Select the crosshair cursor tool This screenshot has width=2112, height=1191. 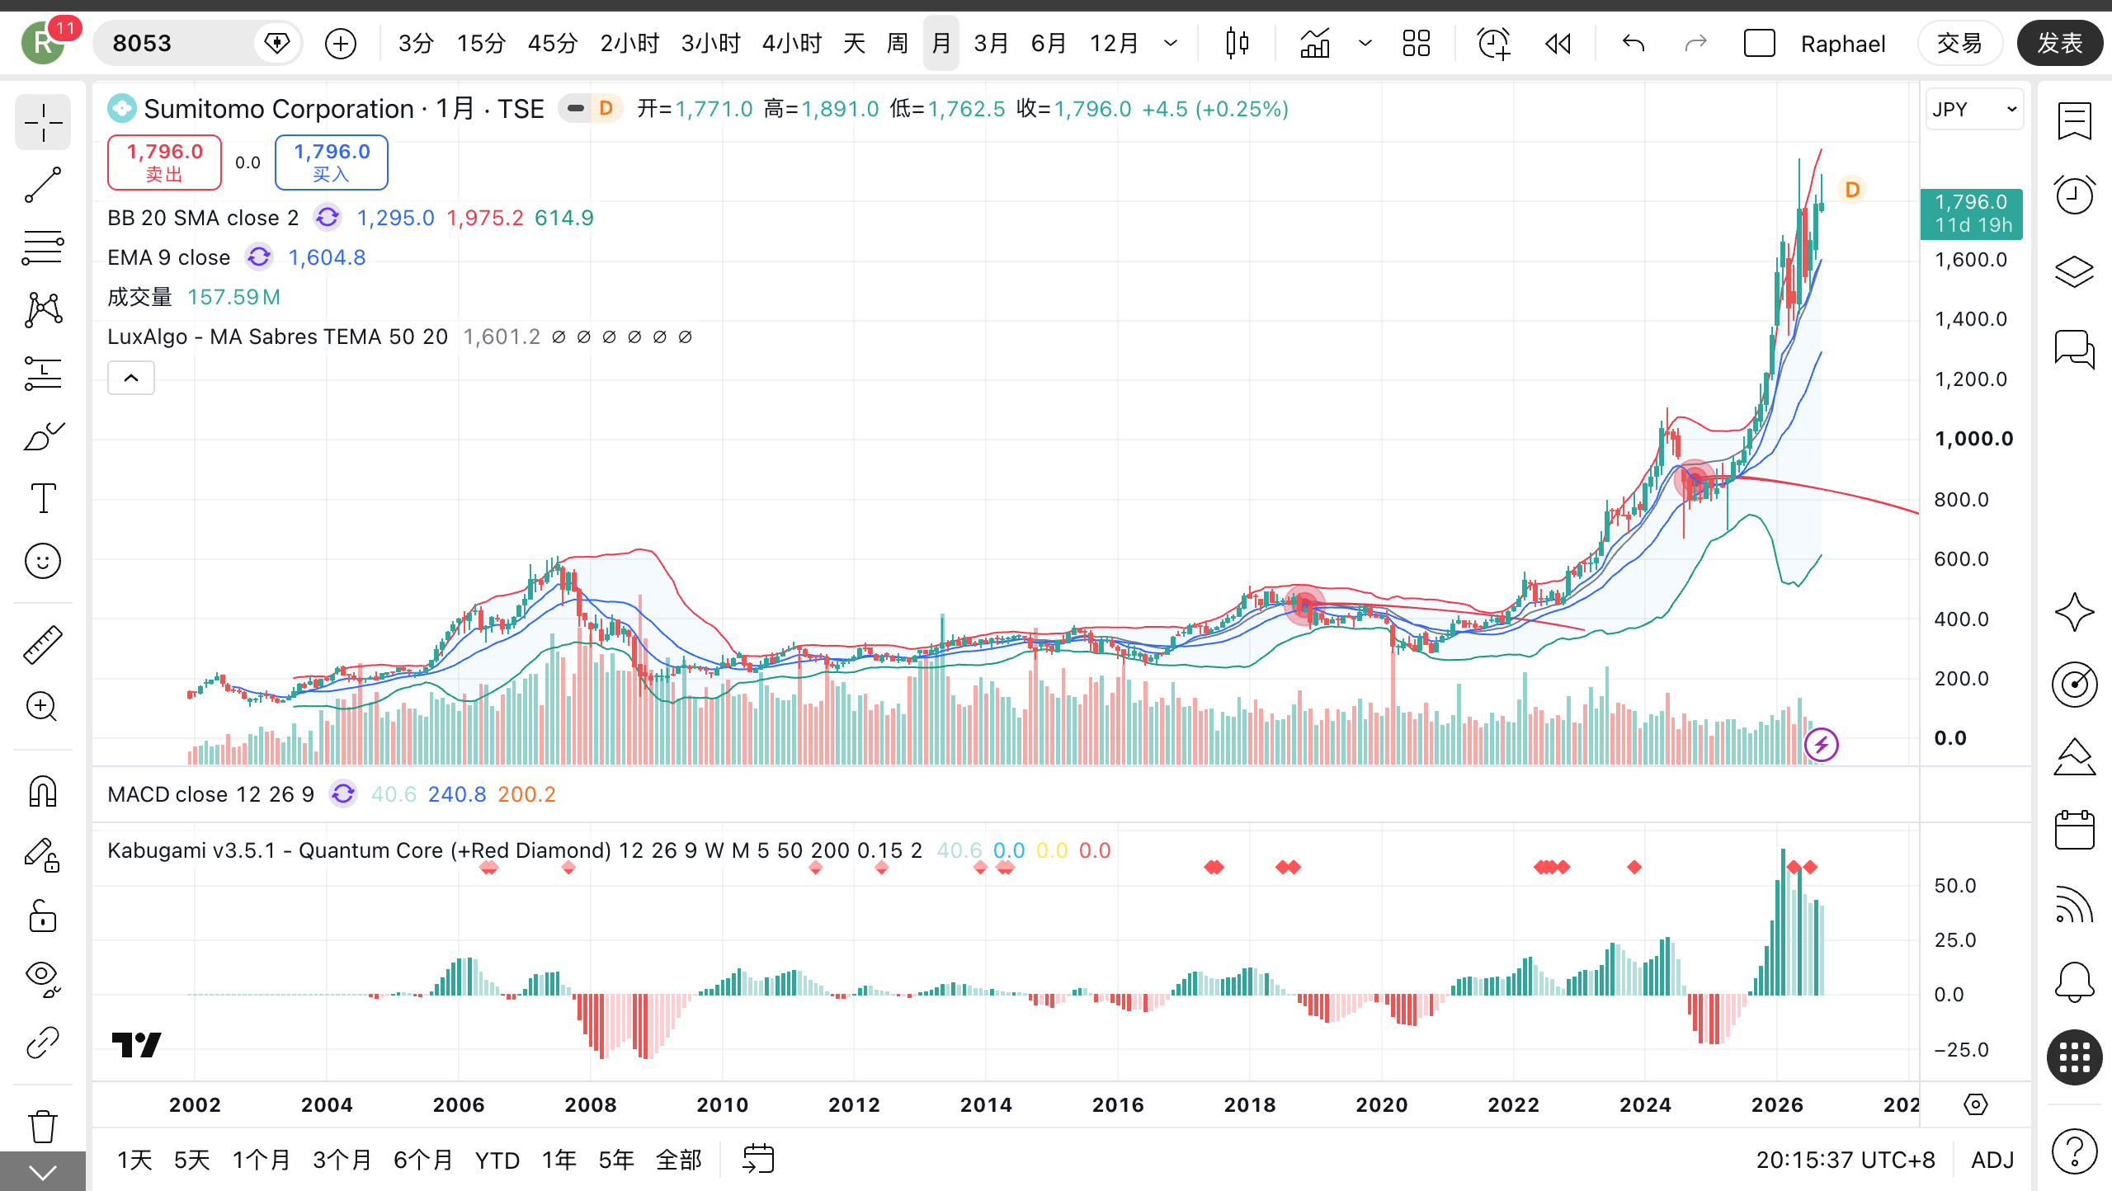pyautogui.click(x=43, y=124)
